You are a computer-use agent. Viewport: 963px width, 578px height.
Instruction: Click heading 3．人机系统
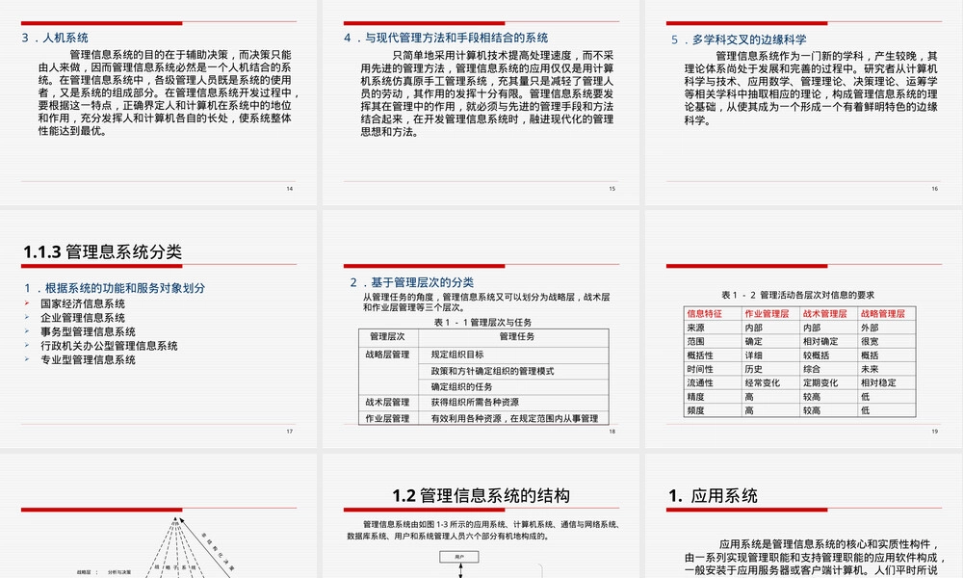click(55, 38)
